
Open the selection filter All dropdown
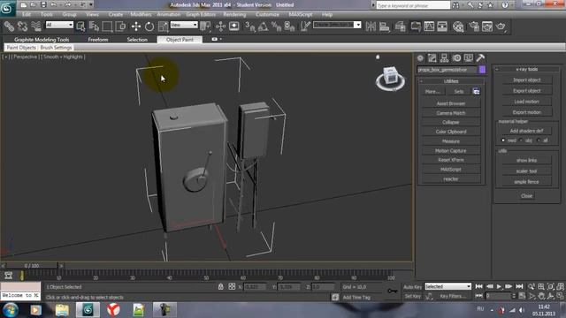pyautogui.click(x=59, y=25)
